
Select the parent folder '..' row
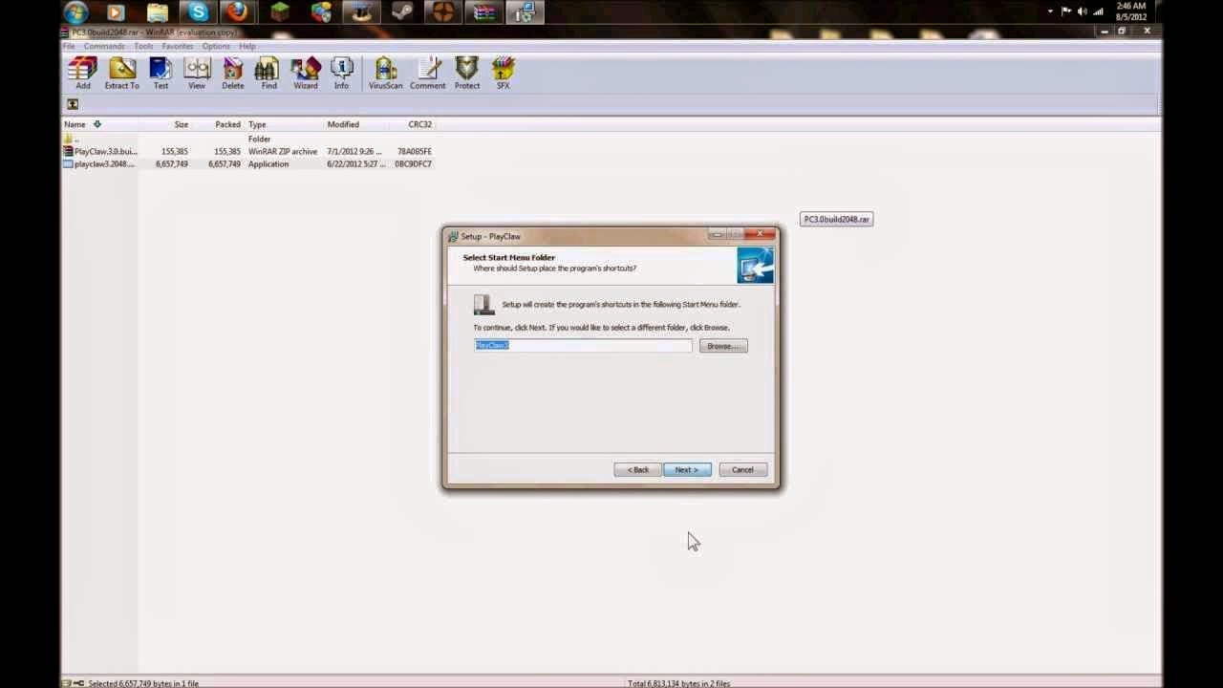click(x=247, y=139)
